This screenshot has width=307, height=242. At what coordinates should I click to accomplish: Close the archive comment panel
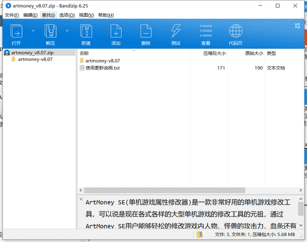tap(81, 199)
